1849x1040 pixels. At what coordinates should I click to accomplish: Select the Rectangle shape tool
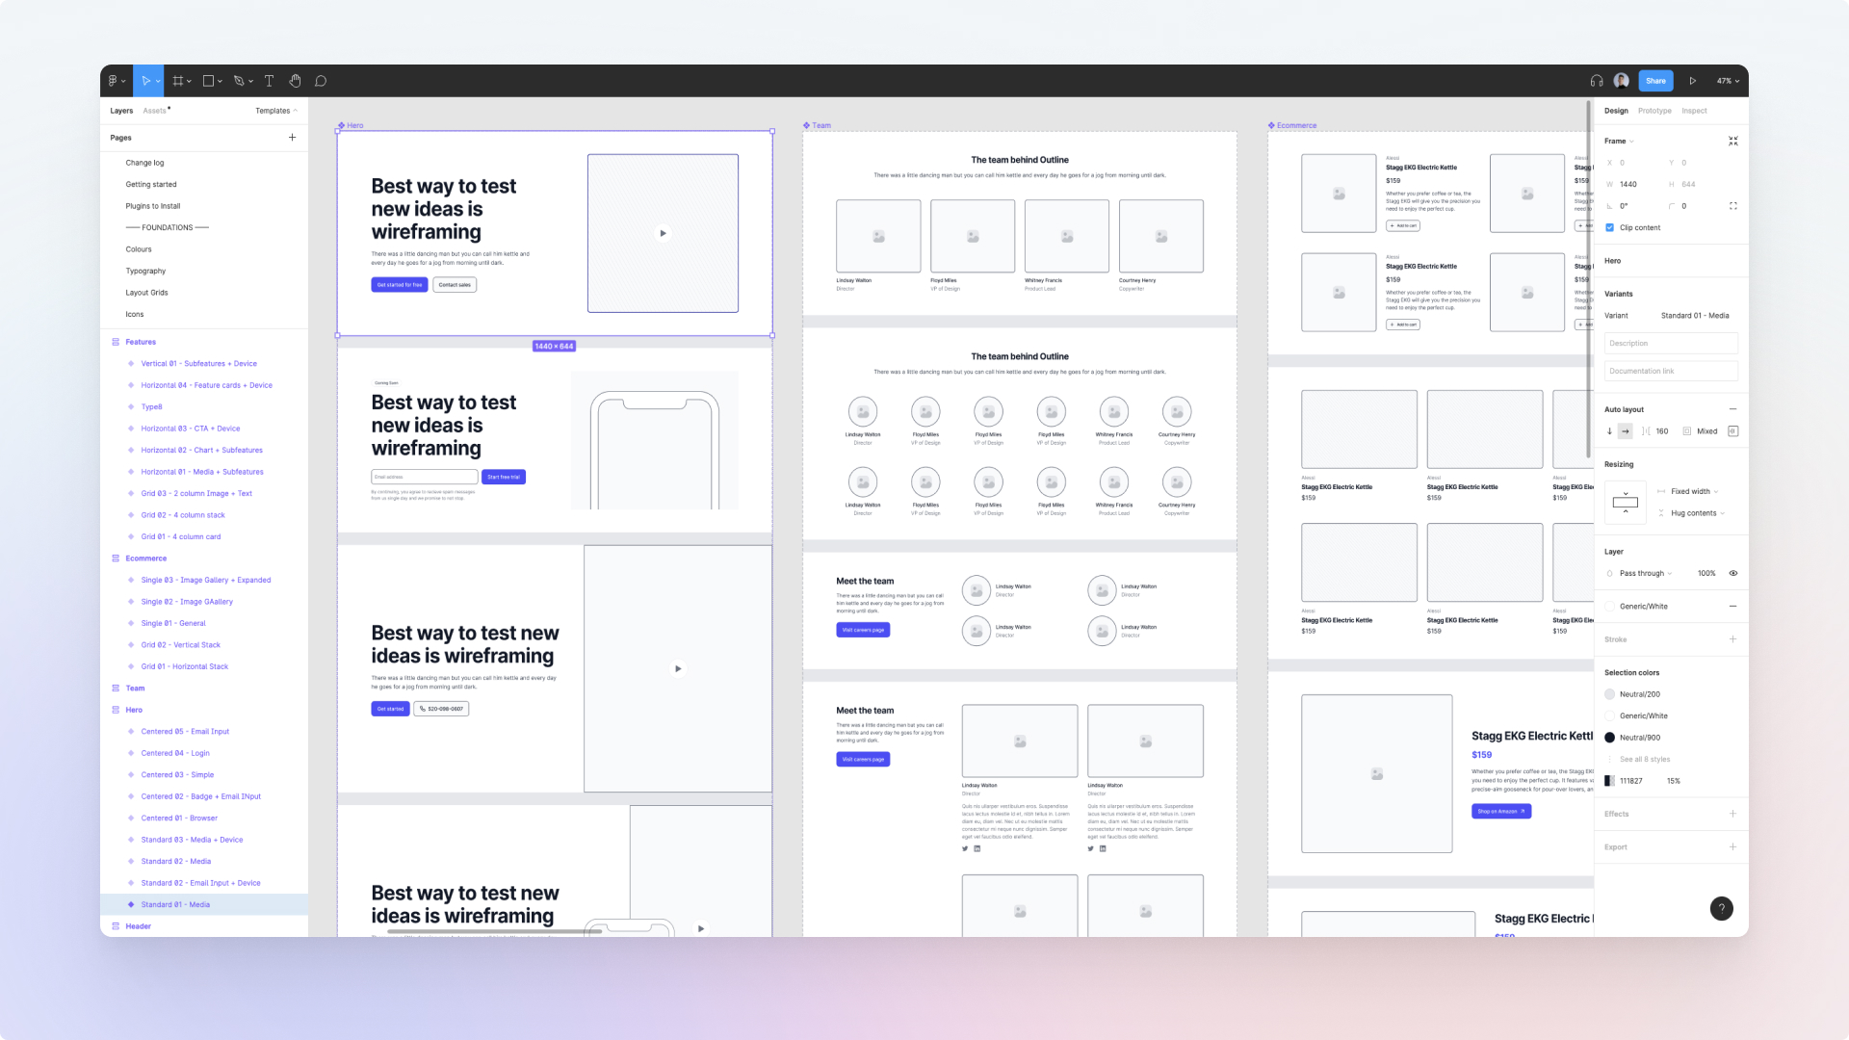tap(206, 81)
